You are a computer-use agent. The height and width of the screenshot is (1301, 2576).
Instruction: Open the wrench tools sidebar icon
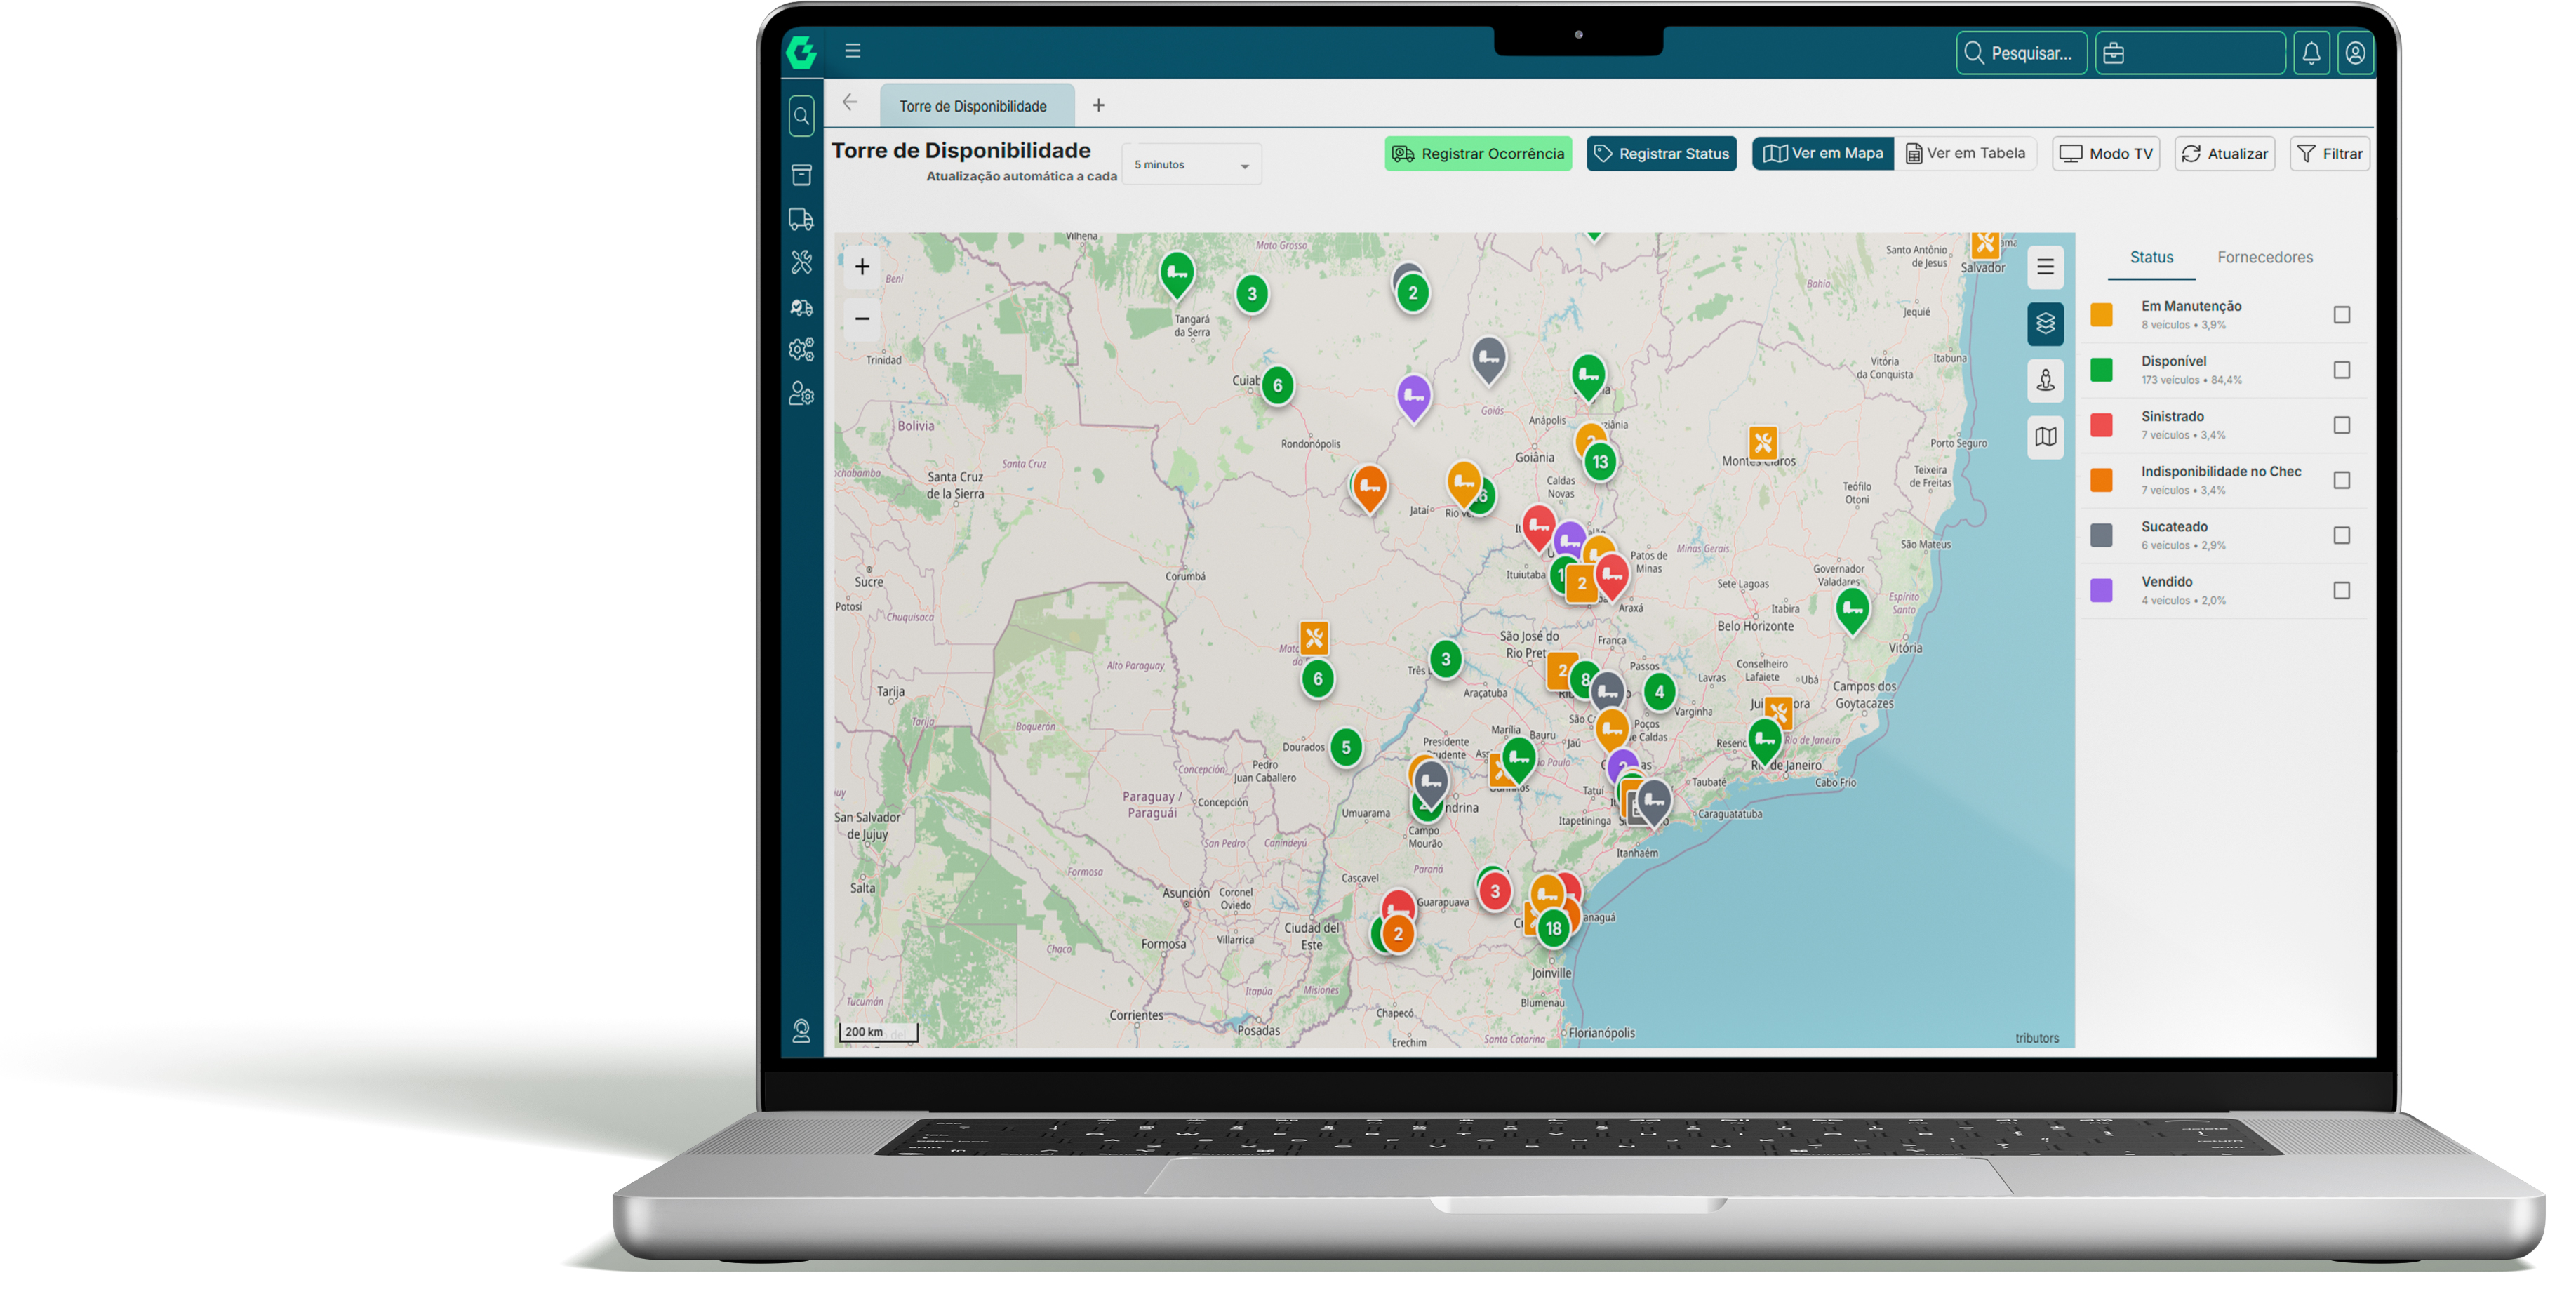coord(801,262)
